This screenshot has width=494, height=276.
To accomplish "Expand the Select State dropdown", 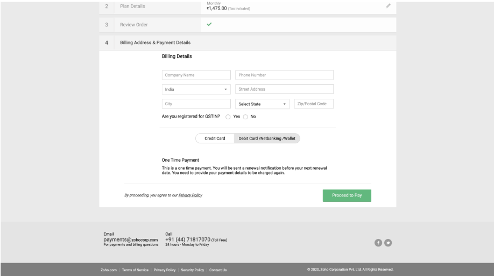I will tap(262, 104).
